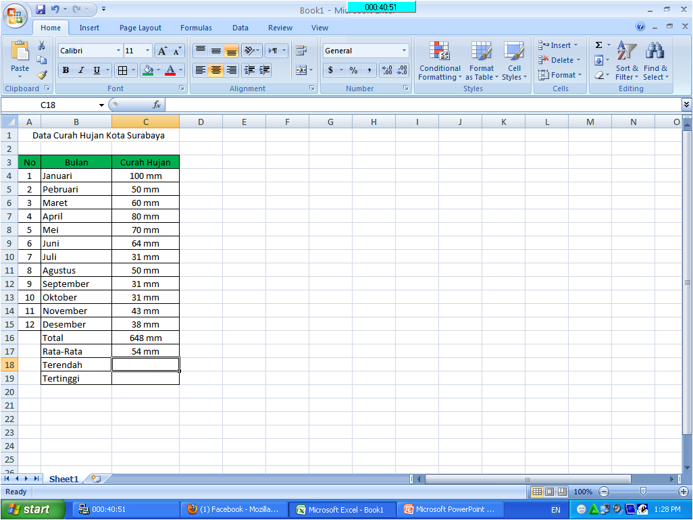Viewport: 693px width, 520px height.
Task: Decrease font size with Shrink Font icon
Action: (177, 51)
